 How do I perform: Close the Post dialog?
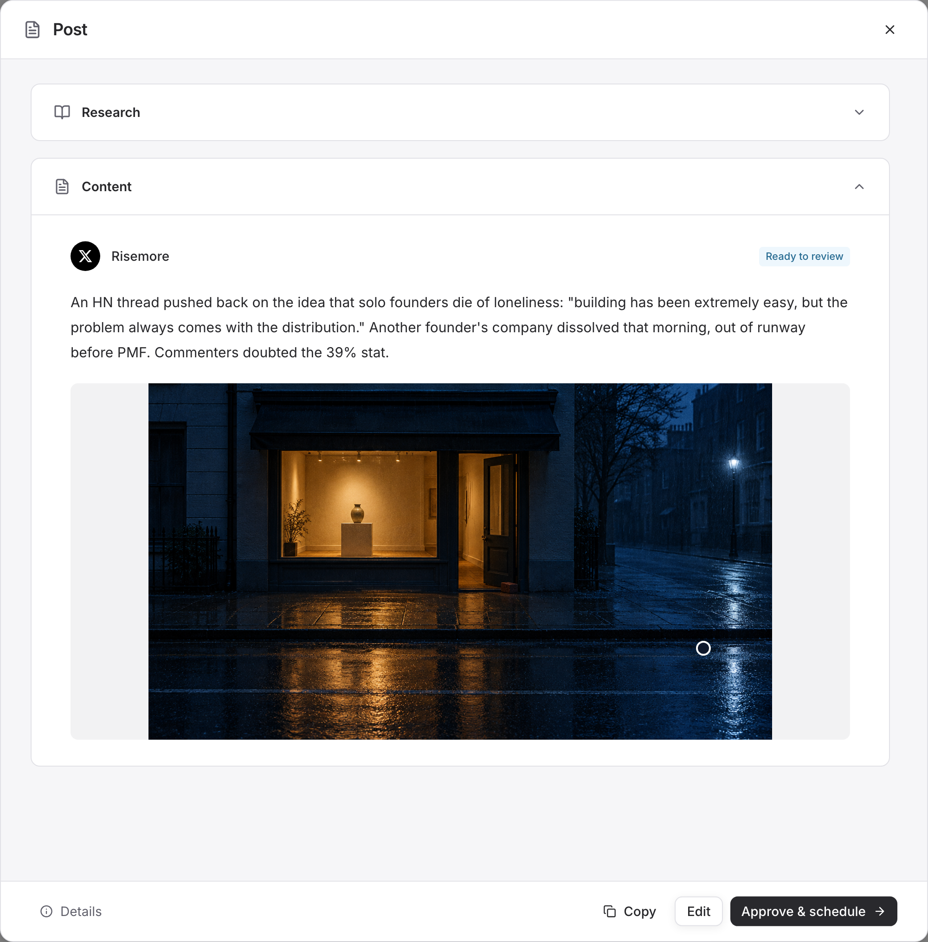click(889, 30)
